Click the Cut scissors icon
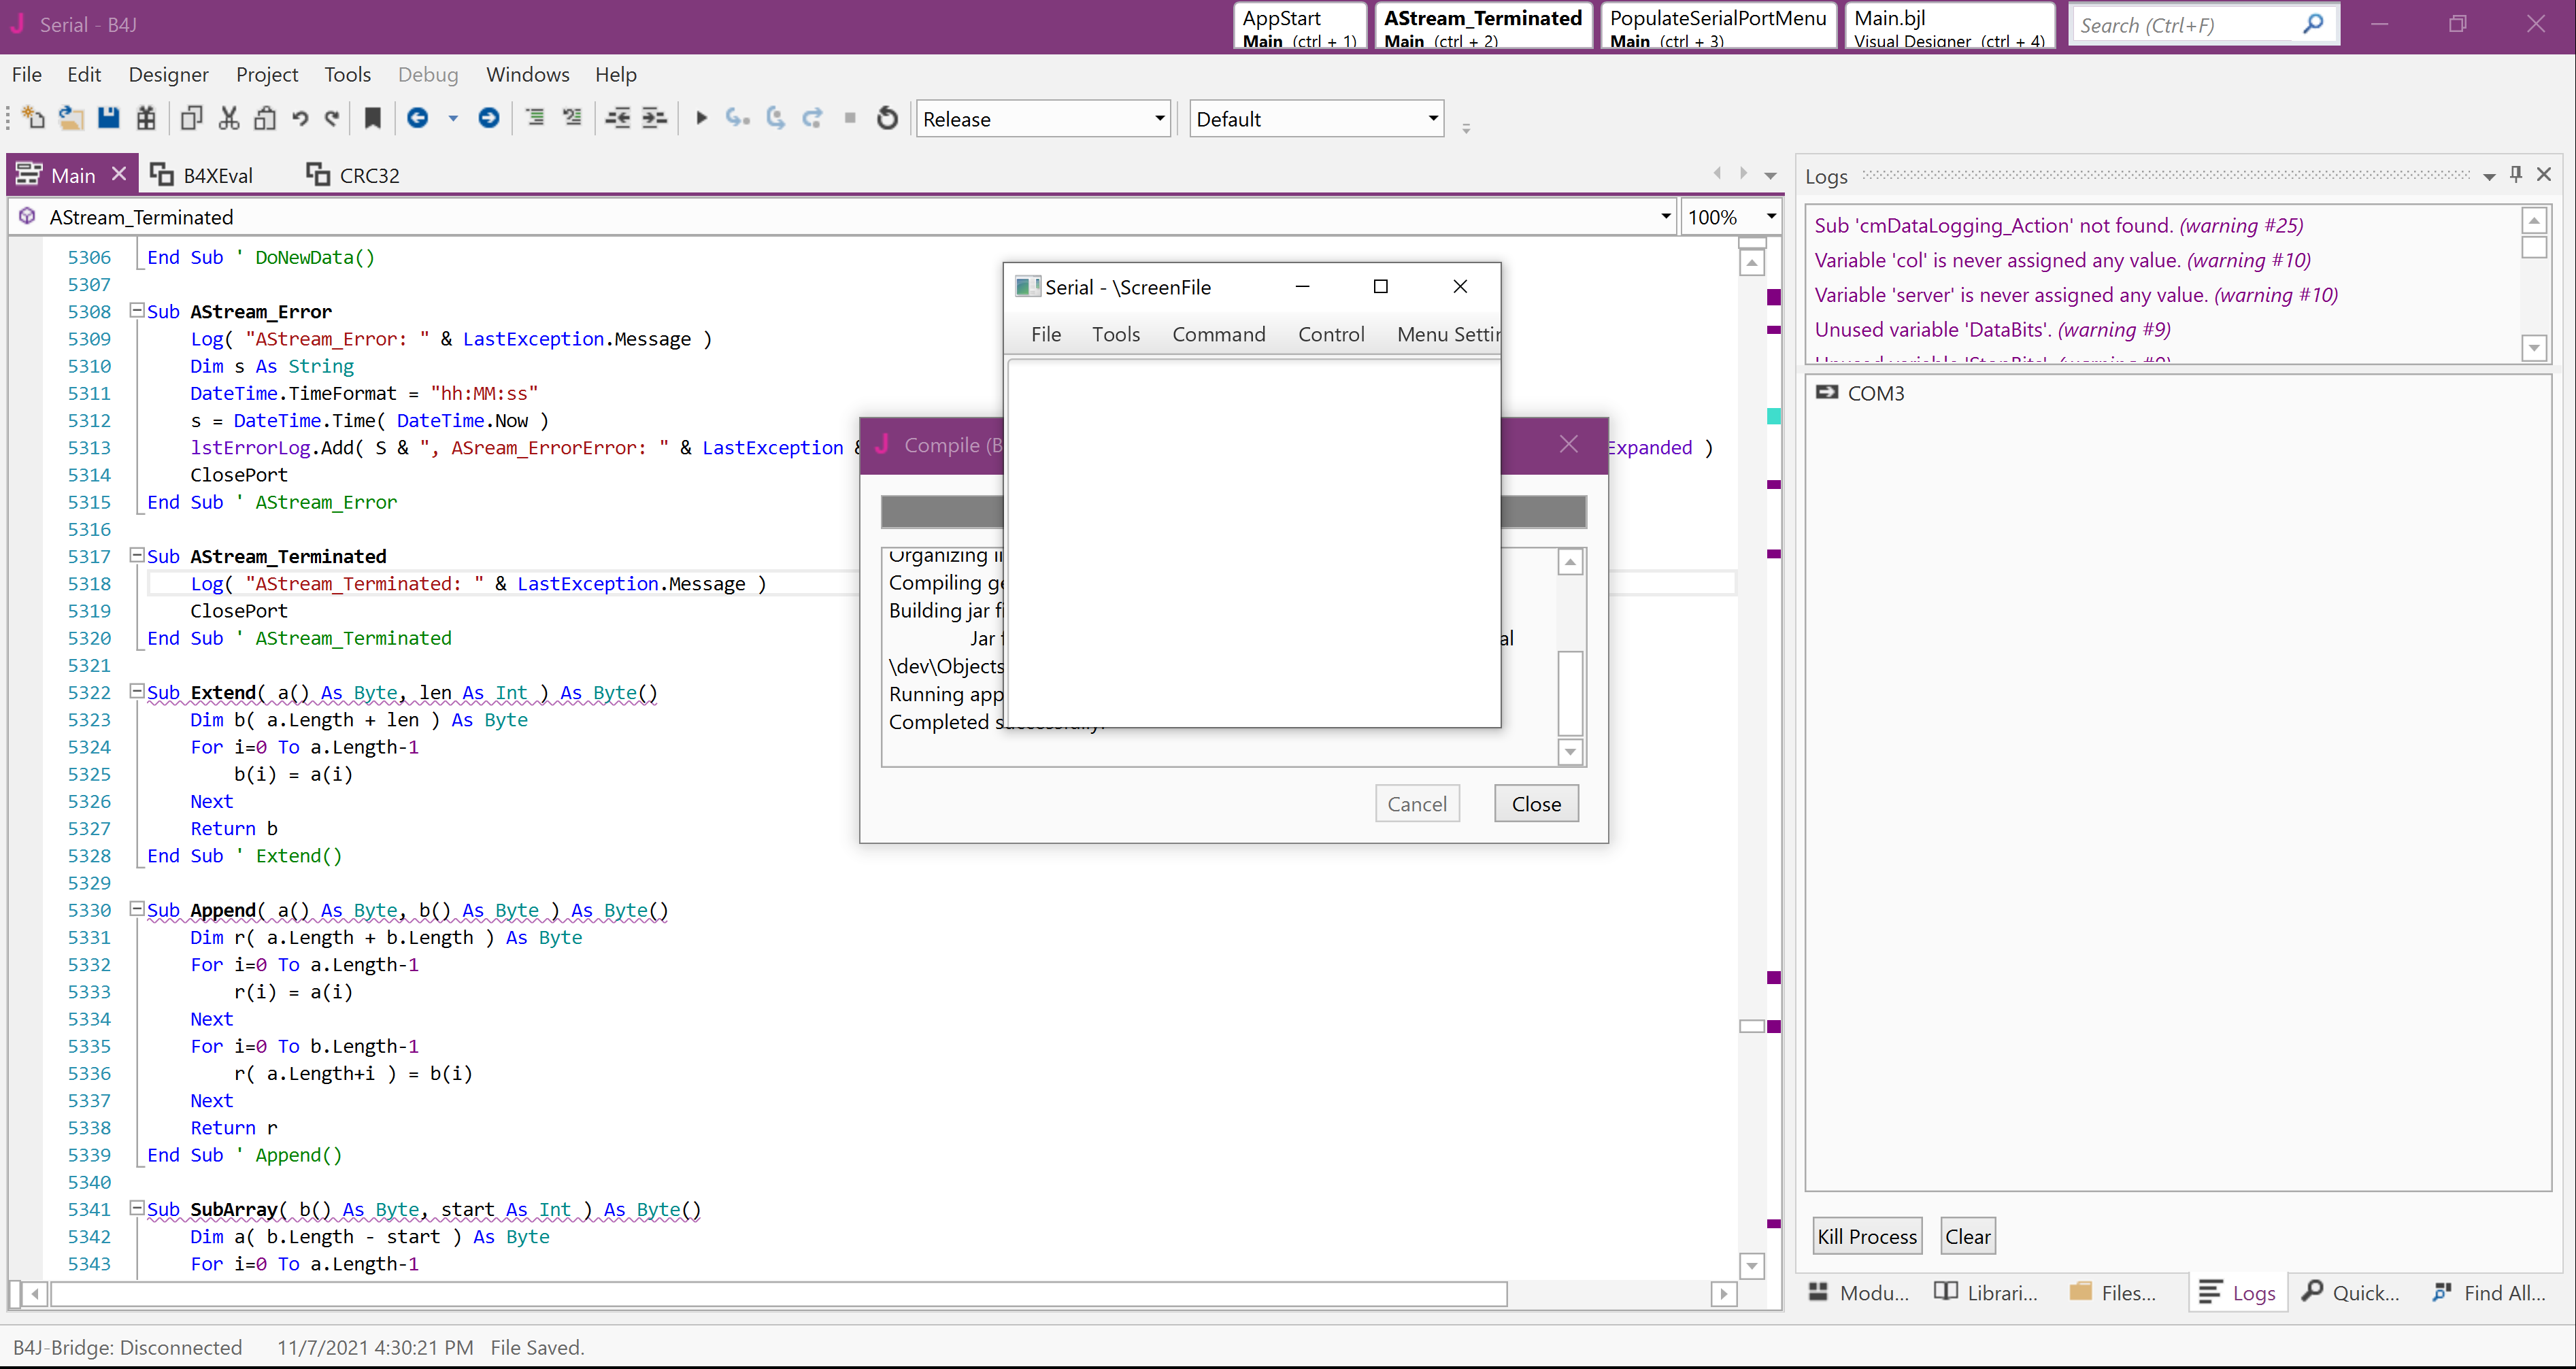This screenshot has height=1369, width=2576. (x=229, y=118)
